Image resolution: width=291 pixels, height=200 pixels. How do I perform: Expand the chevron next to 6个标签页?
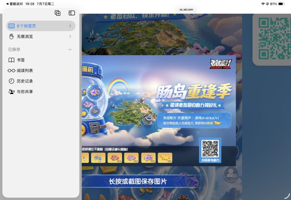point(70,26)
